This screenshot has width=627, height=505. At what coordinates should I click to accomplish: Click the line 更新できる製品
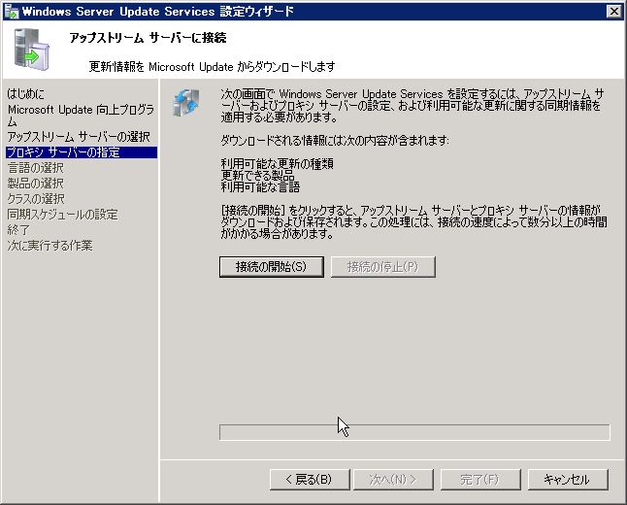258,175
